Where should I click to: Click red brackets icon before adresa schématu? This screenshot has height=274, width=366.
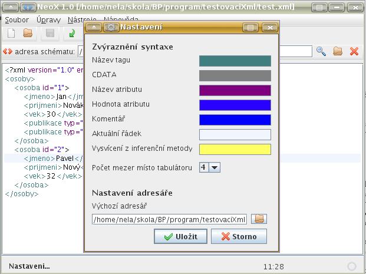click(8, 52)
